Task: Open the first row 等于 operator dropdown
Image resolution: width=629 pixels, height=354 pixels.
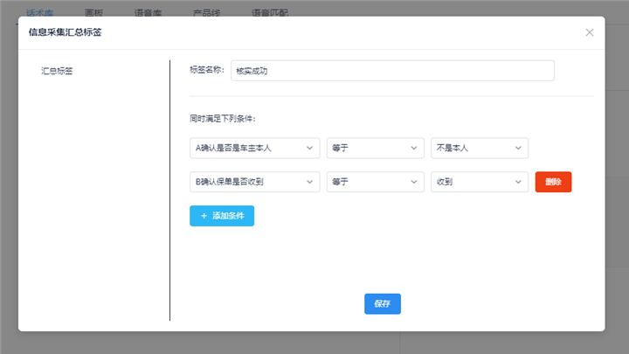Action: point(367,149)
